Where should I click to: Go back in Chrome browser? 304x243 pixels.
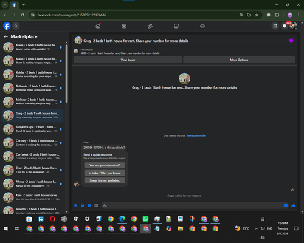(x=5, y=15)
